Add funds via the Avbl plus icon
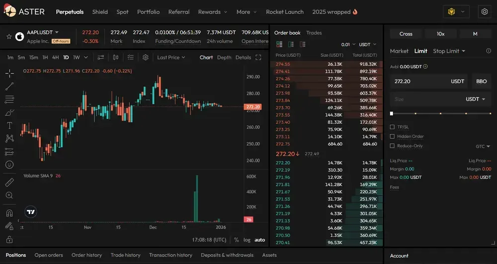Image resolution: width=497 pixels, height=264 pixels. point(425,67)
